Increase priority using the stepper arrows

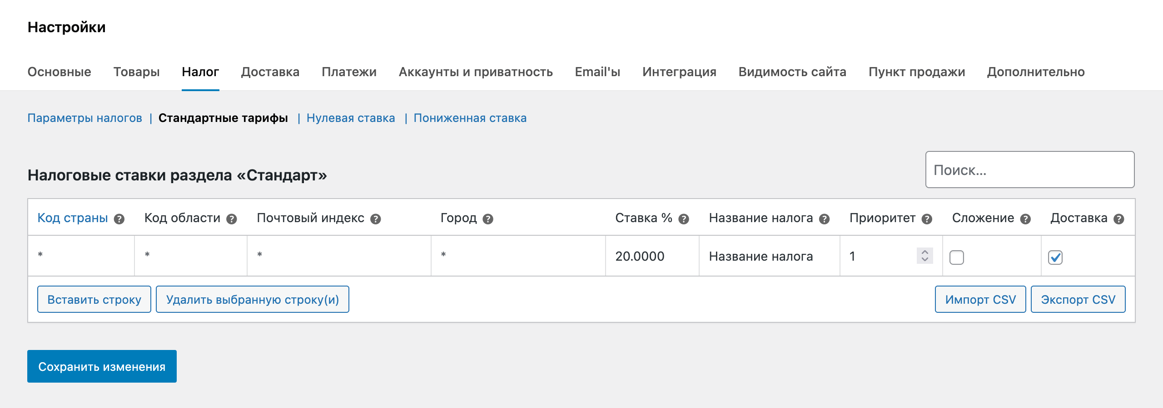[x=925, y=252]
